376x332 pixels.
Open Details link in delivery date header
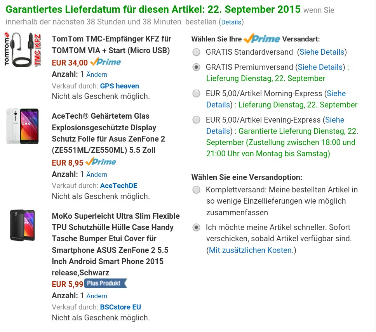[x=232, y=22]
